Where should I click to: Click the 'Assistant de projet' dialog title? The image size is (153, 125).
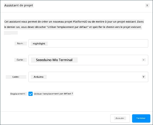19,5
